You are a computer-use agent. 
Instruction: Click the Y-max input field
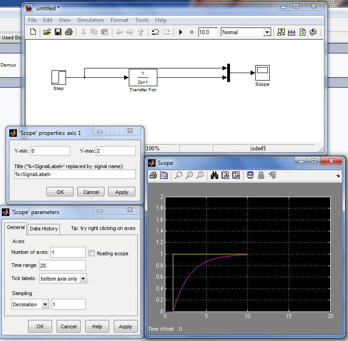[x=116, y=151]
